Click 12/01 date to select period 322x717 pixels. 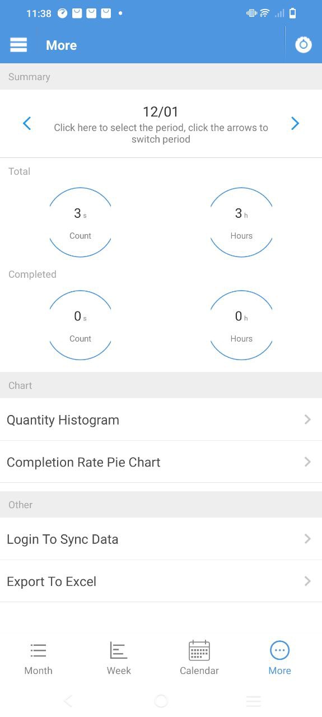(x=161, y=112)
